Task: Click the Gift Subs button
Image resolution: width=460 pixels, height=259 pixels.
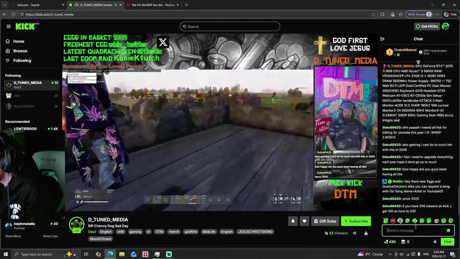Action: click(325, 221)
